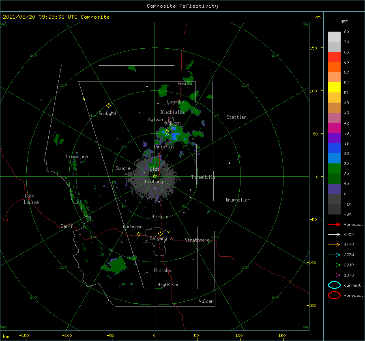Click the Airdrie town label
This screenshot has height=341, width=365.
point(160,217)
